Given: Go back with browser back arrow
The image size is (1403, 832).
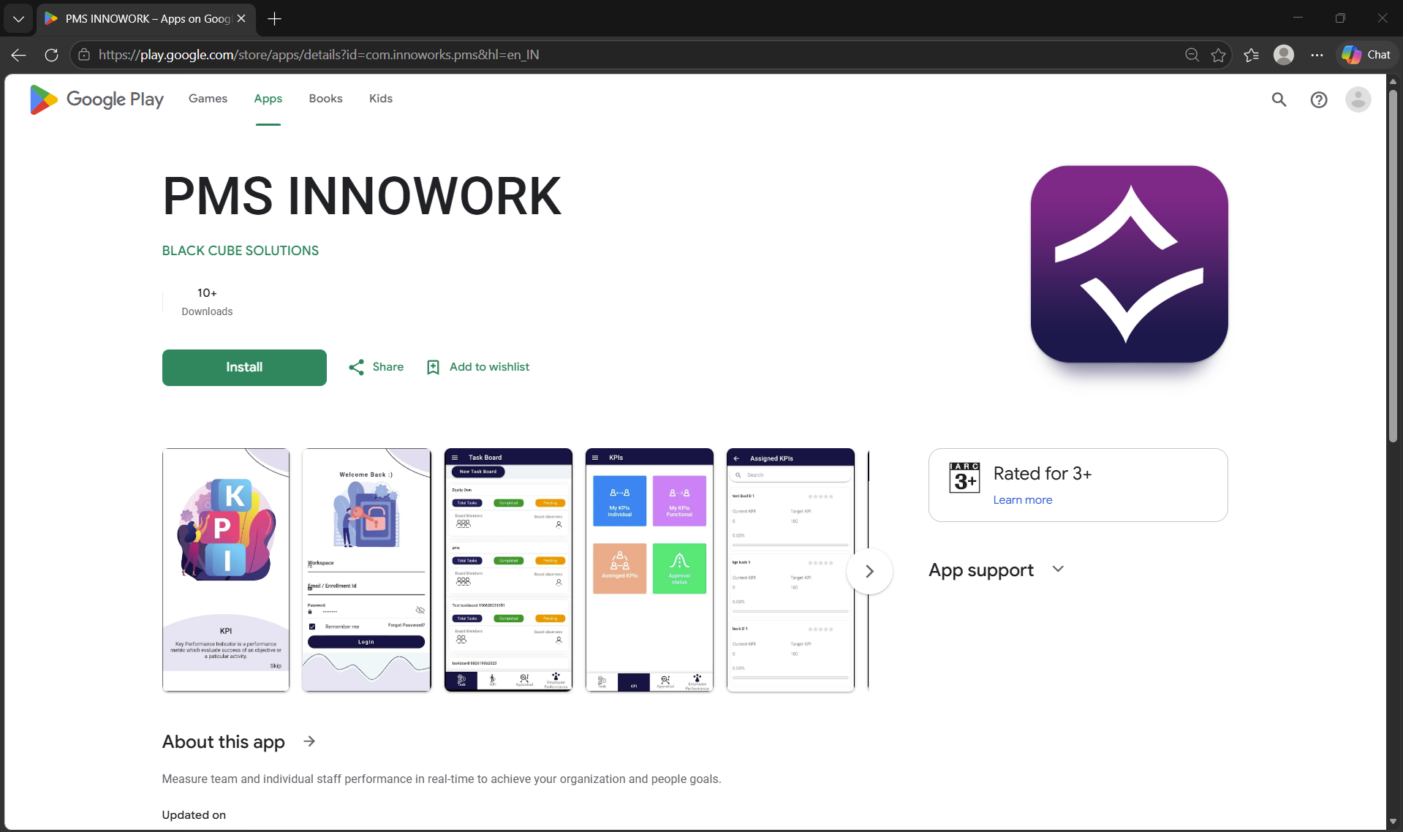Looking at the screenshot, I should point(19,55).
